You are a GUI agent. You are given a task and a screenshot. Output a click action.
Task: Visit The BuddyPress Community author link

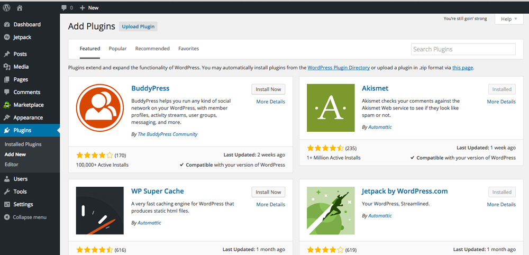pos(168,134)
